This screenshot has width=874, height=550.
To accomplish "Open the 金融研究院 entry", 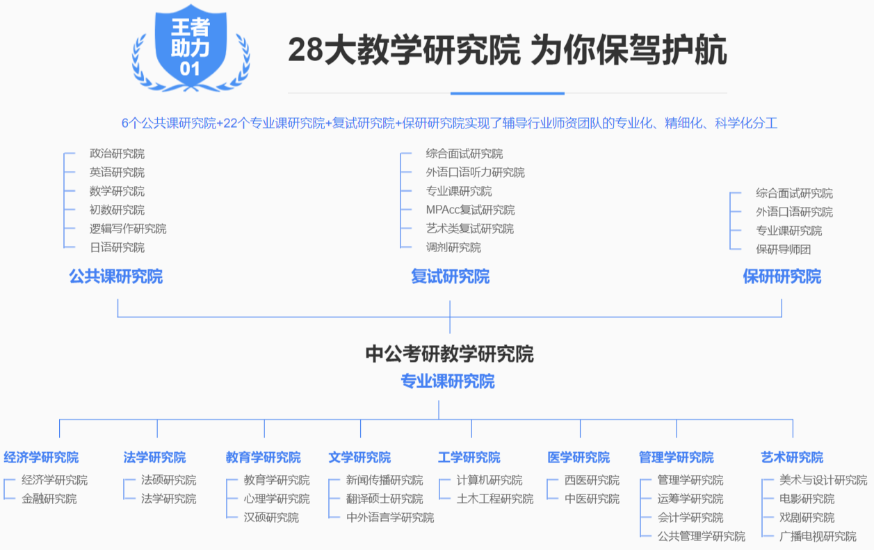I will click(49, 499).
